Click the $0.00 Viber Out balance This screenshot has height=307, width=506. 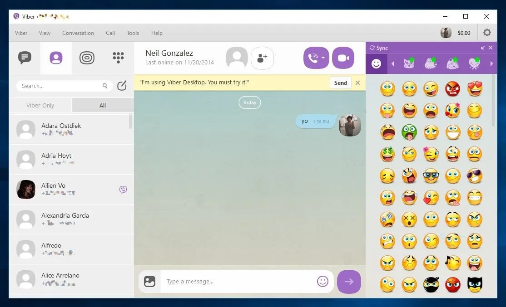pyautogui.click(x=464, y=33)
